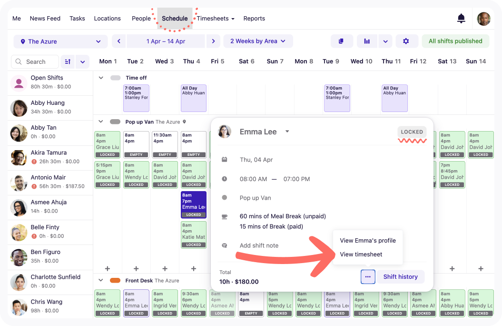Open the 2 Weeks by Area dropdown
502x326 pixels.
258,41
